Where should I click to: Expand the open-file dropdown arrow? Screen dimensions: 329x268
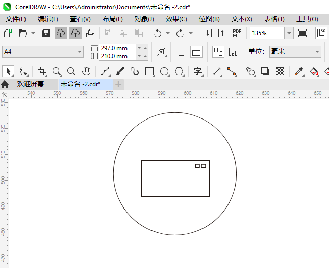[33, 33]
